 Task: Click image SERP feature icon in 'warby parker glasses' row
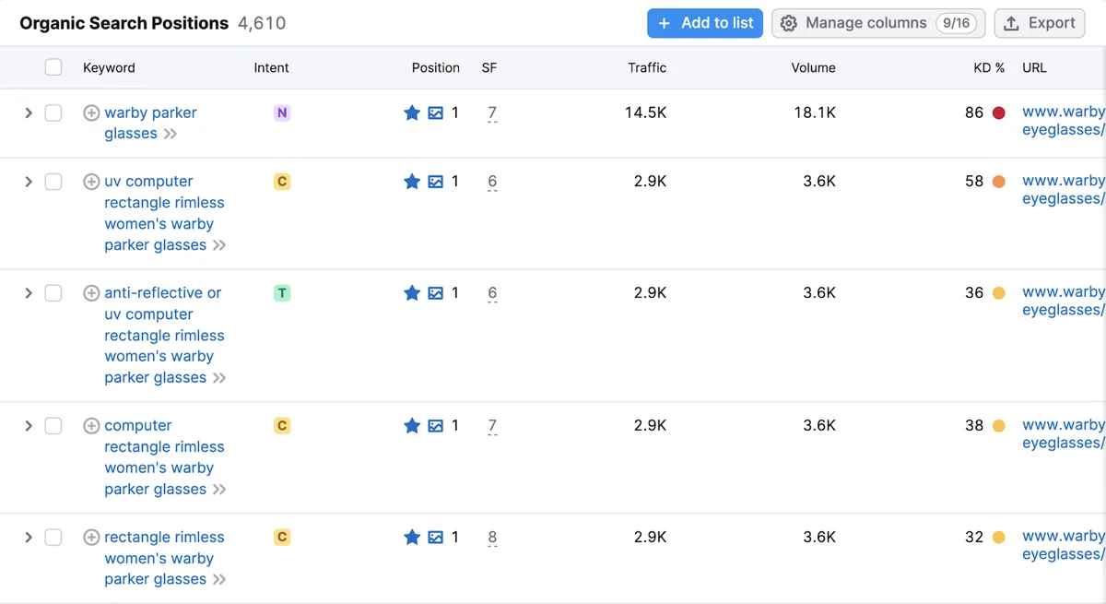pos(436,113)
